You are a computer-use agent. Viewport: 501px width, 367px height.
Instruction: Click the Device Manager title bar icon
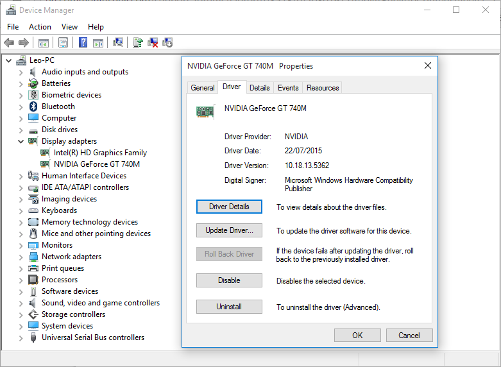pos(11,10)
